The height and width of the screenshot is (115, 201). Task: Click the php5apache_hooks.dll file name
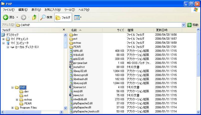click(86, 112)
